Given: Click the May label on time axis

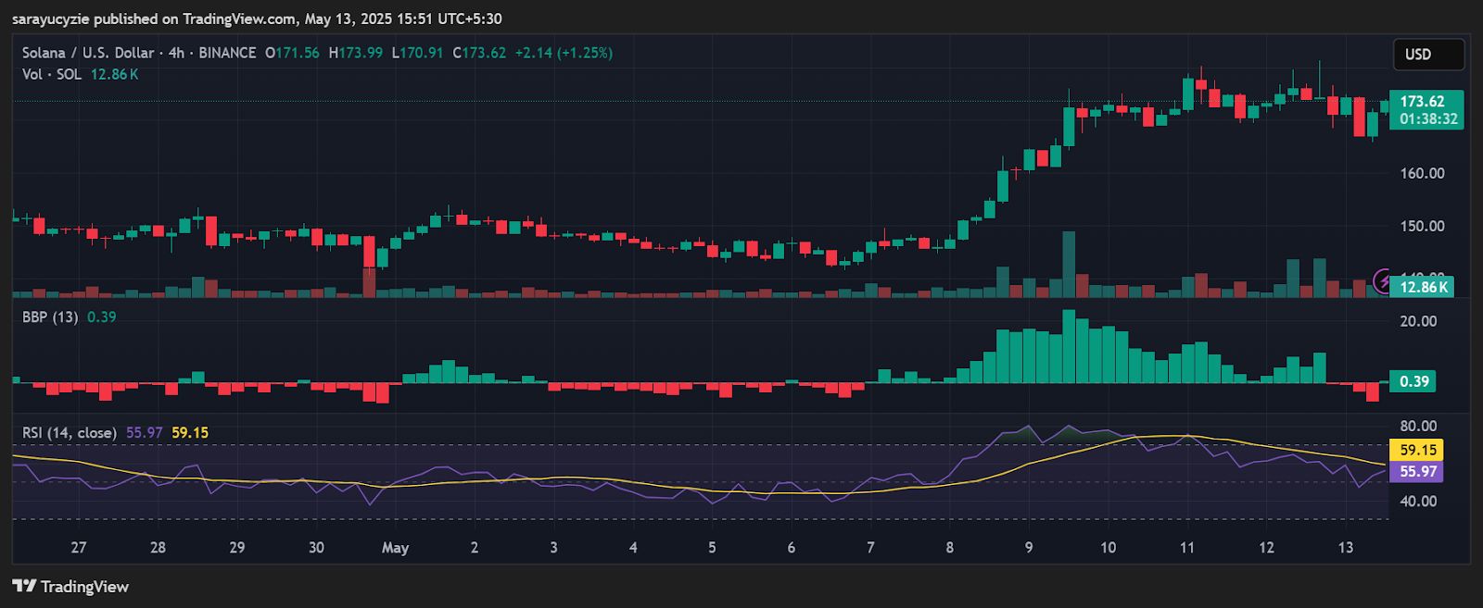Looking at the screenshot, I should coord(395,548).
